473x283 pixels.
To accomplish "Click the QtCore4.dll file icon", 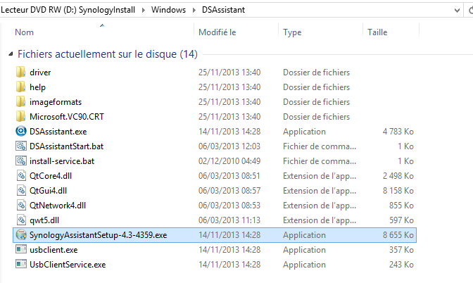I will pyautogui.click(x=21, y=175).
